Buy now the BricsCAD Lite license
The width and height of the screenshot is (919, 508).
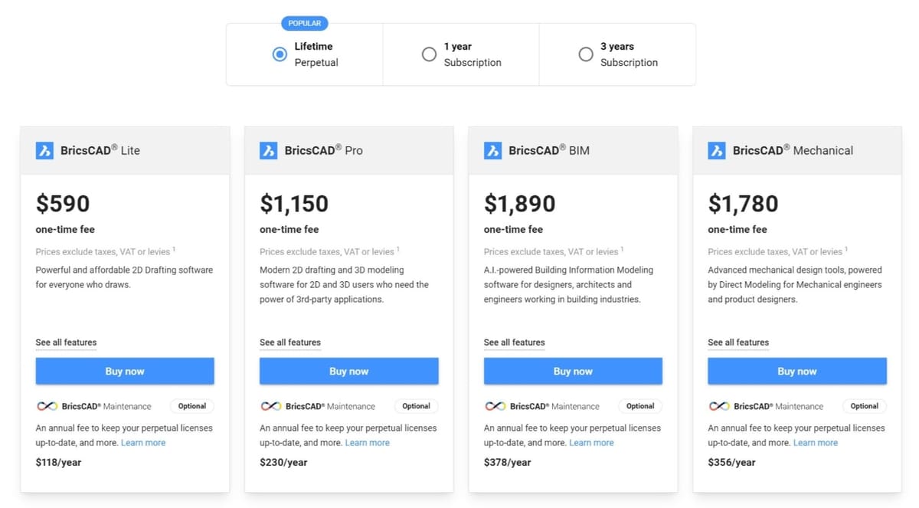[x=125, y=371]
